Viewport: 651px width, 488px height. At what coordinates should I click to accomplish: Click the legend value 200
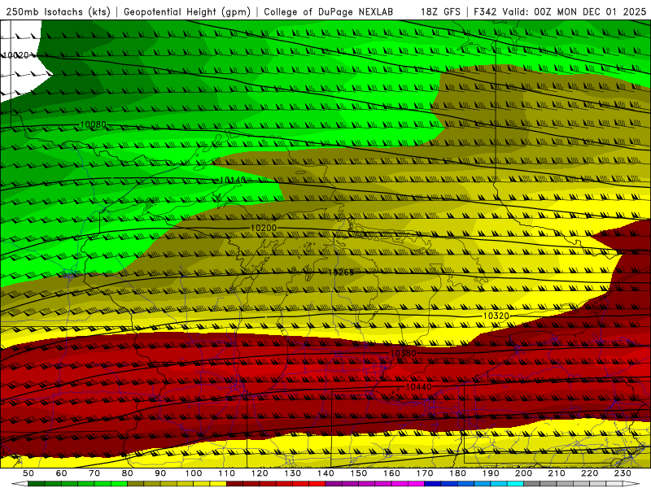523,473
